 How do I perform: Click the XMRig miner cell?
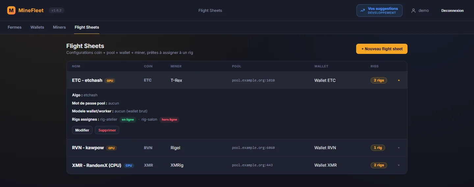[x=177, y=165]
